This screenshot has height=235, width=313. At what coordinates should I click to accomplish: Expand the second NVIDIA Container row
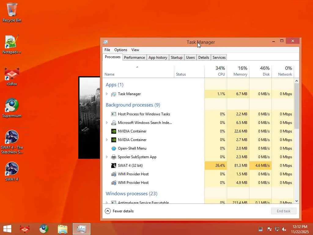(x=107, y=140)
